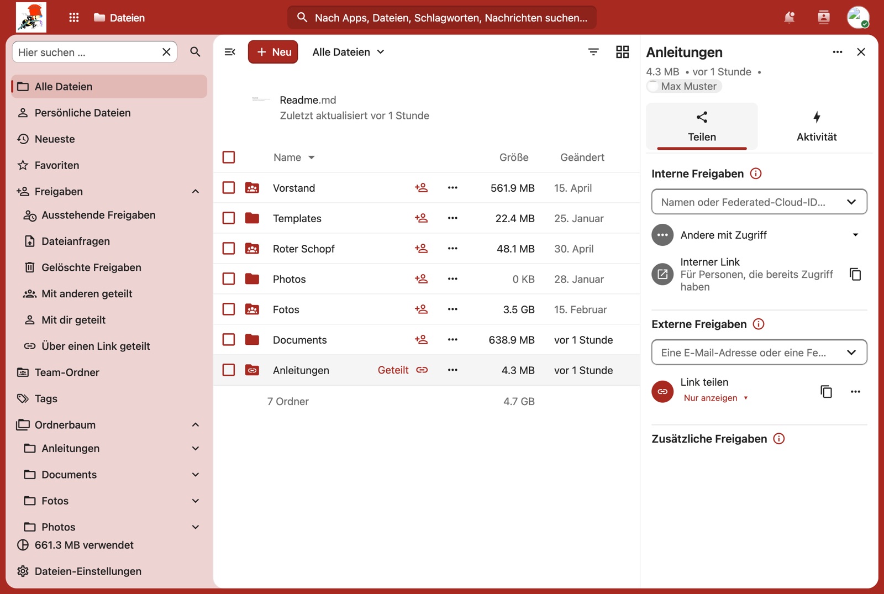
Task: Open Persönliche Dateien view
Action: [x=109, y=113]
